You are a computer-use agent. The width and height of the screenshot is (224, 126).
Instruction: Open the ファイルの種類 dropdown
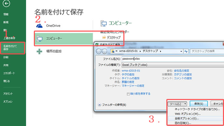click(x=173, y=65)
